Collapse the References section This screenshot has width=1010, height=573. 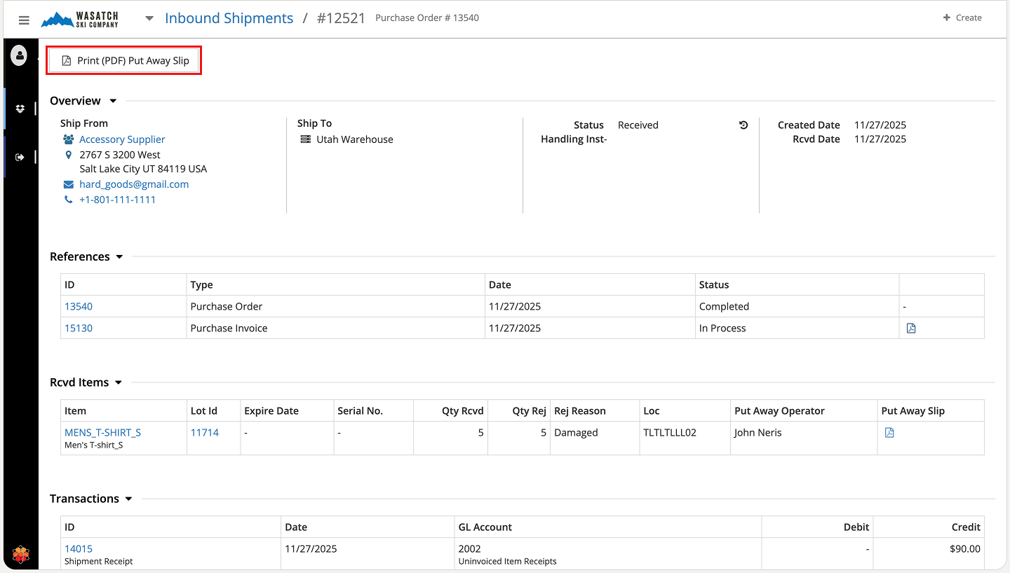point(119,257)
